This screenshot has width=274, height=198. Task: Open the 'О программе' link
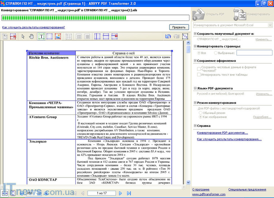[x=201, y=190]
